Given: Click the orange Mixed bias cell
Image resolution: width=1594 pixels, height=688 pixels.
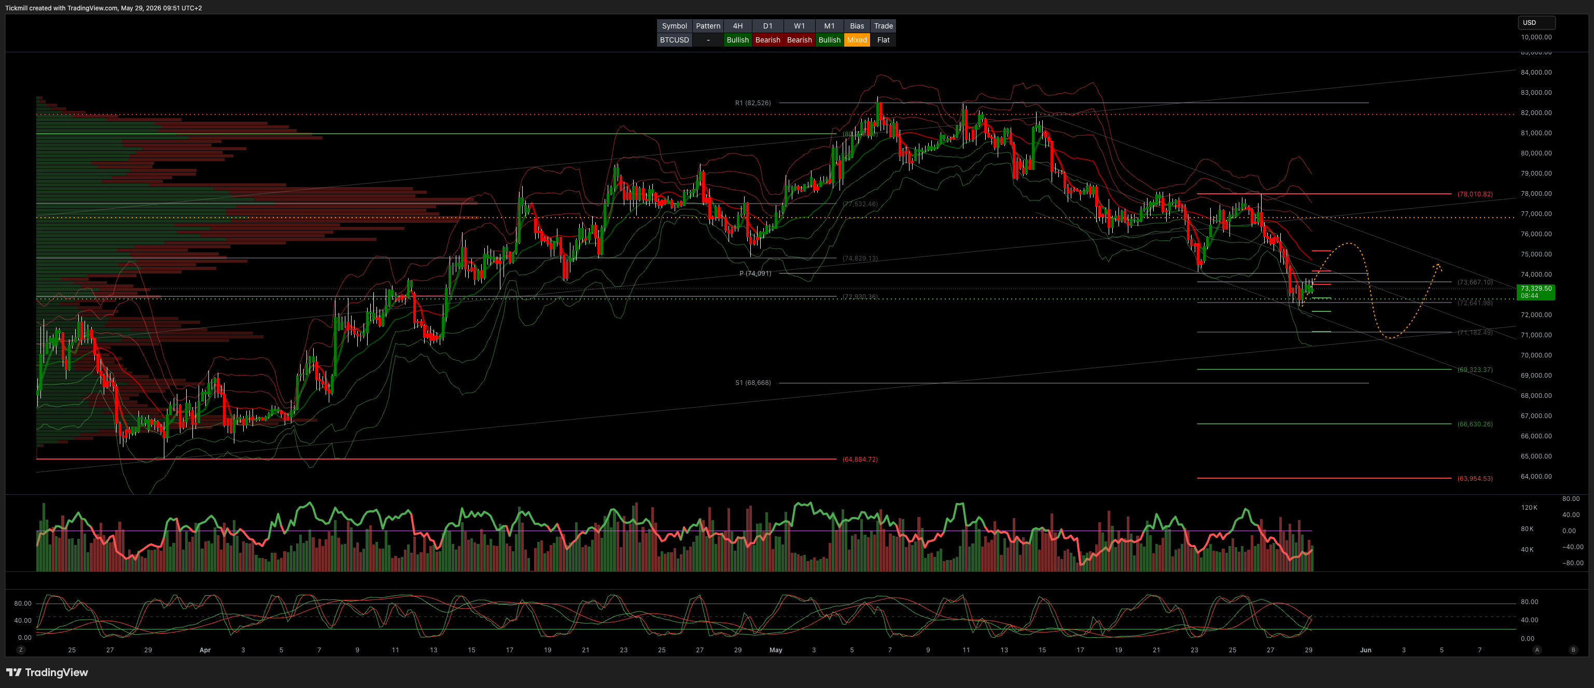Looking at the screenshot, I should (857, 39).
